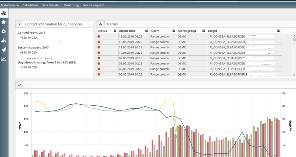Select the info icon beside Contact information
Viewport: 296px width, 157px height.
pos(19,24)
